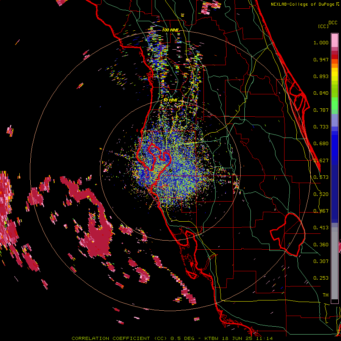
Task: Click the DCC product label
Action: [x=333, y=23]
